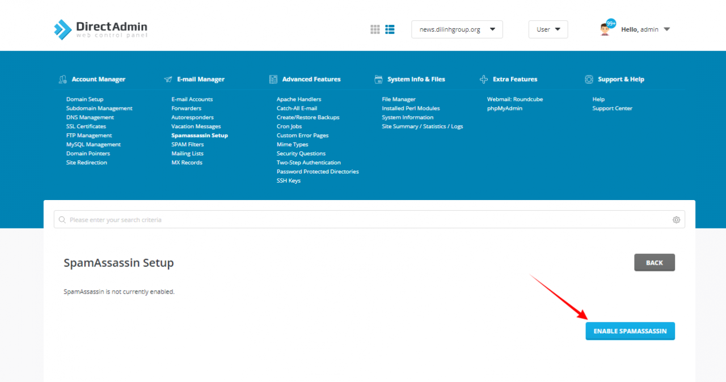Open Webmail: Roundcube
The height and width of the screenshot is (382, 726).
point(515,99)
